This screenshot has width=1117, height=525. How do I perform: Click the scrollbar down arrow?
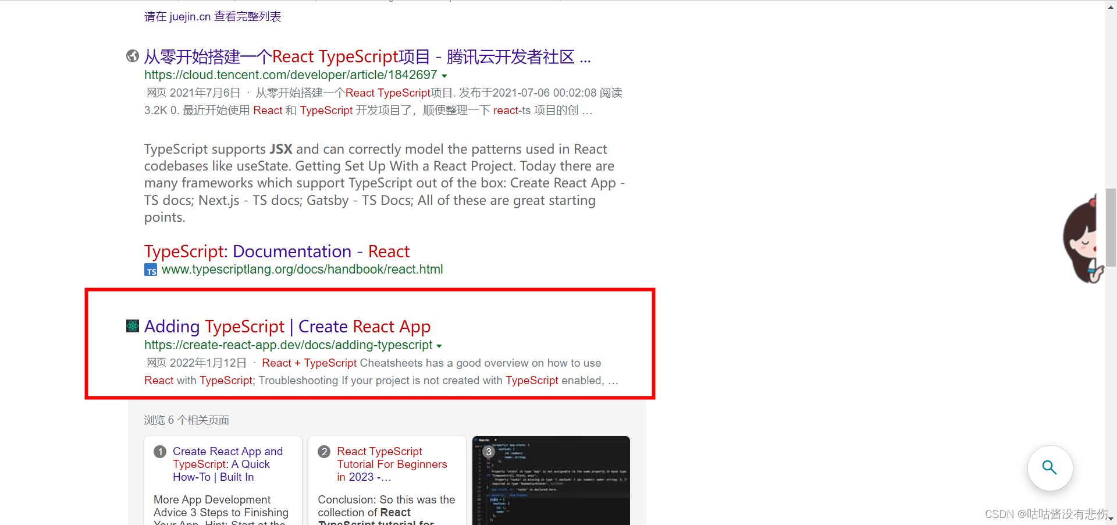click(x=1111, y=519)
